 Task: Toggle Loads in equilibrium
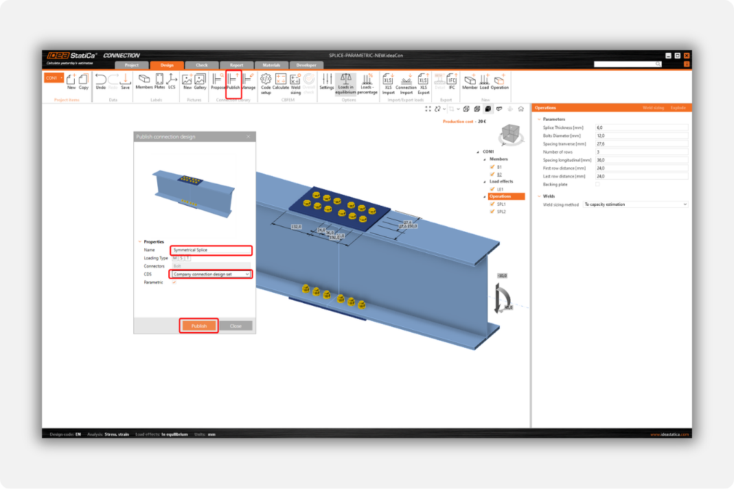click(345, 83)
